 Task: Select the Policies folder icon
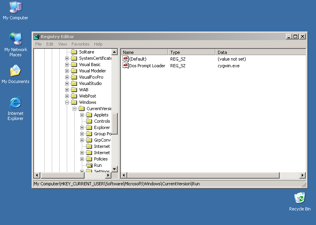coord(89,159)
